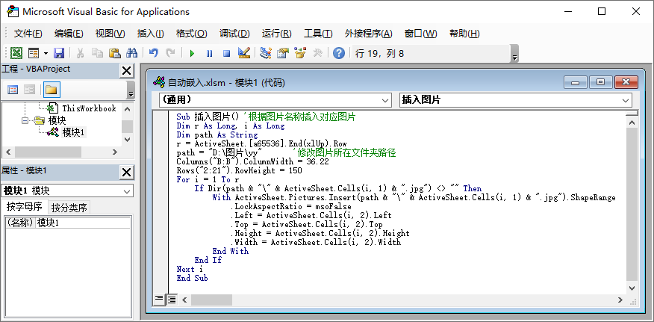Close the 属性 - 模块1 panel
This screenshot has width=654, height=322.
126,173
